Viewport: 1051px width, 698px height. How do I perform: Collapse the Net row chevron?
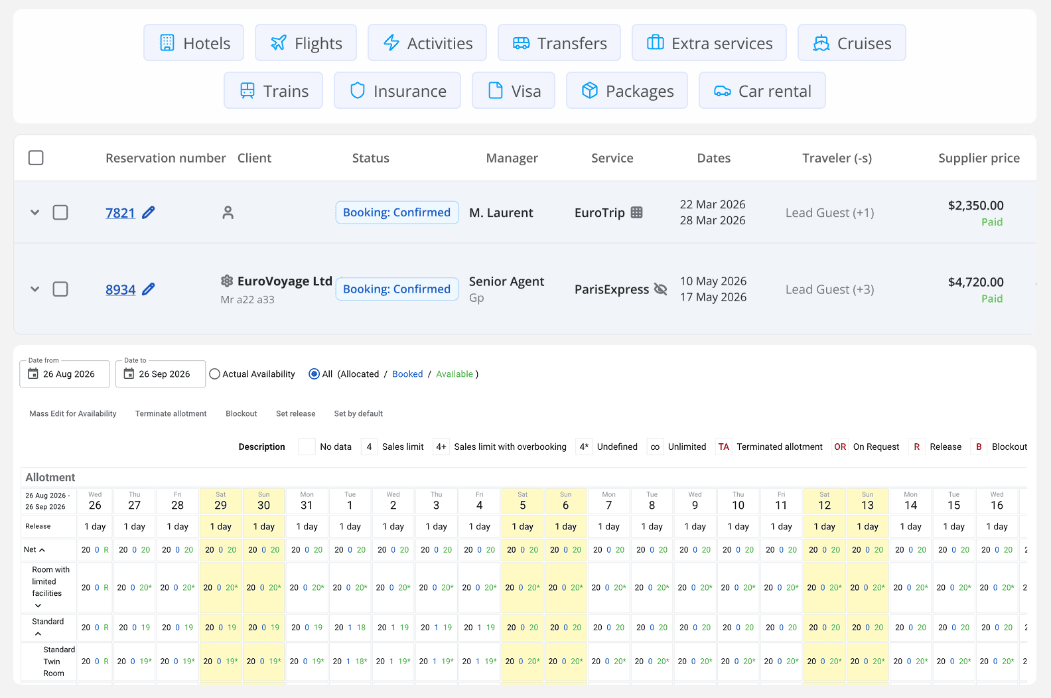click(42, 550)
